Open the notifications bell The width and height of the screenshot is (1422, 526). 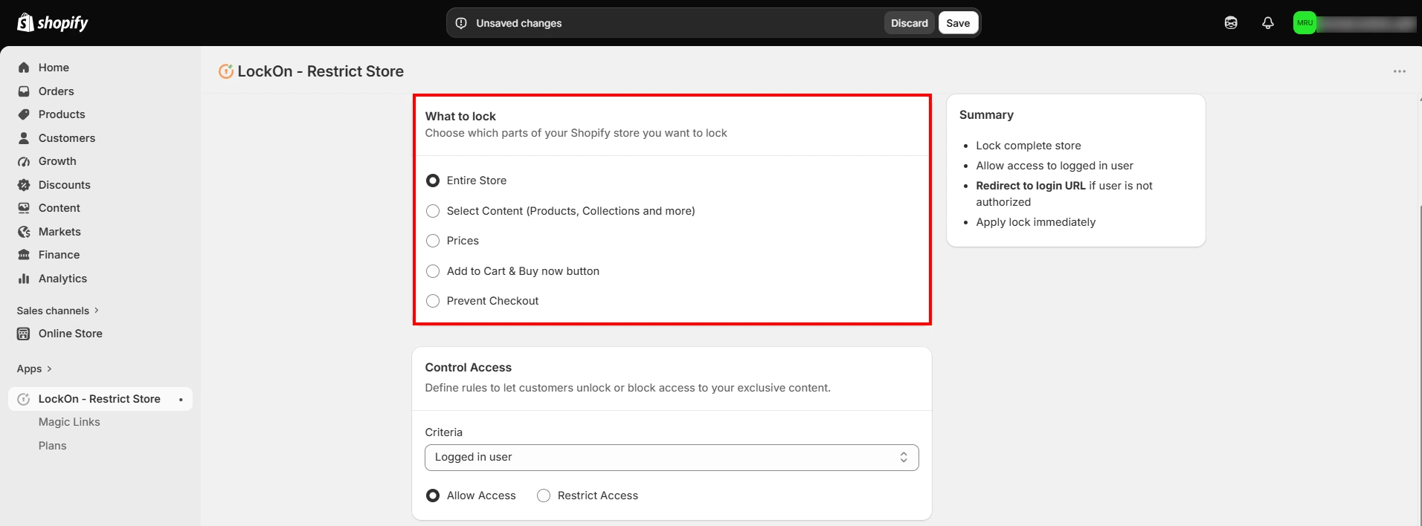pyautogui.click(x=1268, y=23)
